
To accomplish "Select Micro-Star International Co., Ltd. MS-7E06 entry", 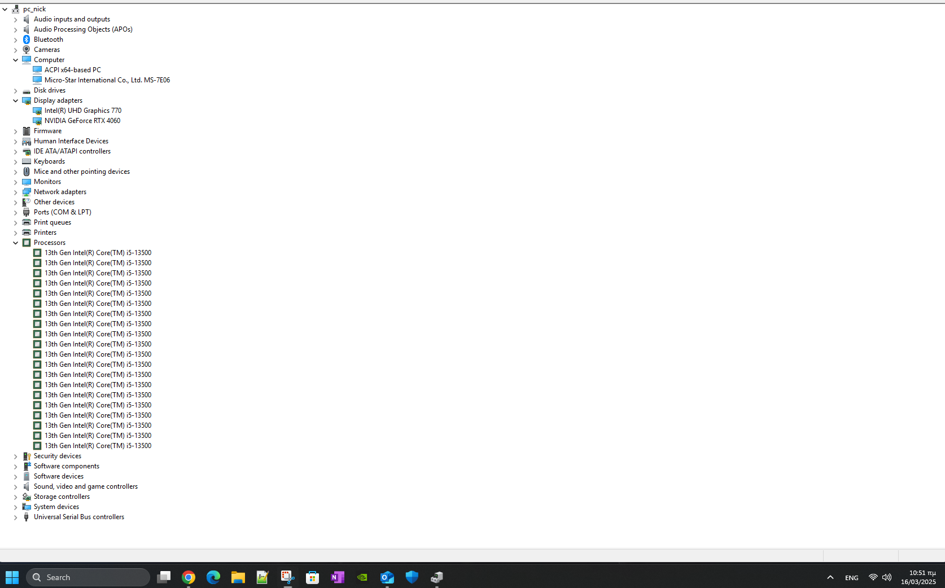I will pos(107,80).
